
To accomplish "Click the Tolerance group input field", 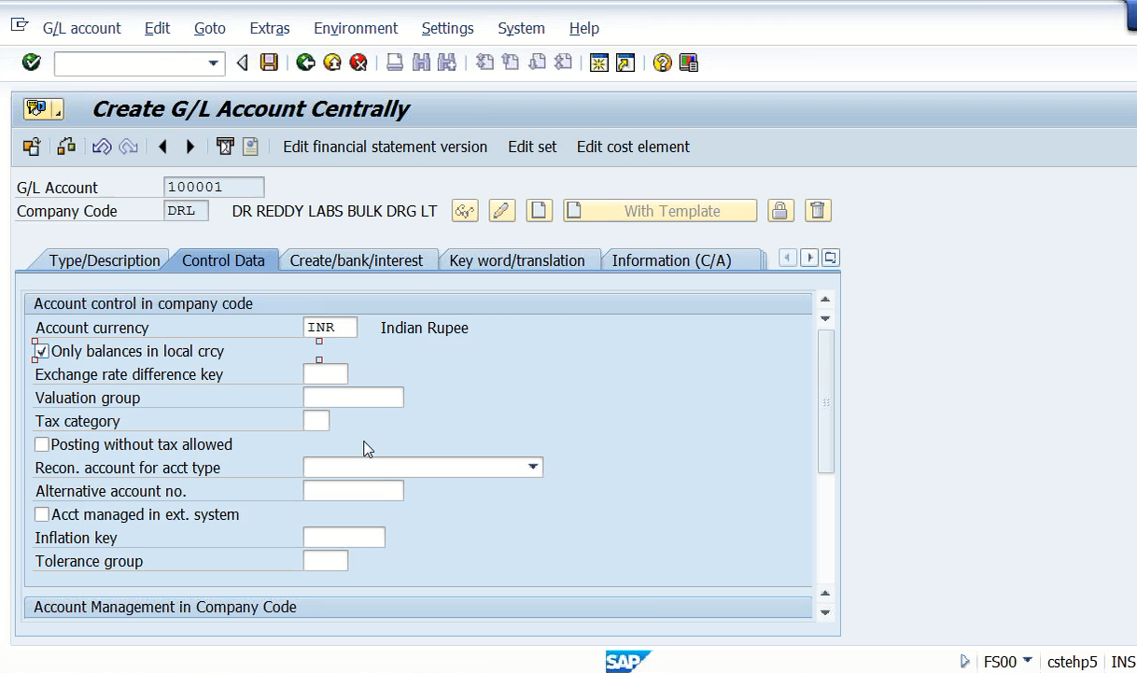I will (326, 561).
